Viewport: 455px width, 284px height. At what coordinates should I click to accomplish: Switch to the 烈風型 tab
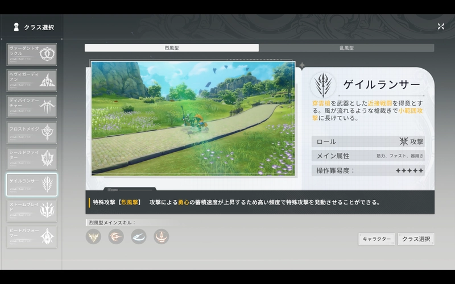(x=172, y=48)
